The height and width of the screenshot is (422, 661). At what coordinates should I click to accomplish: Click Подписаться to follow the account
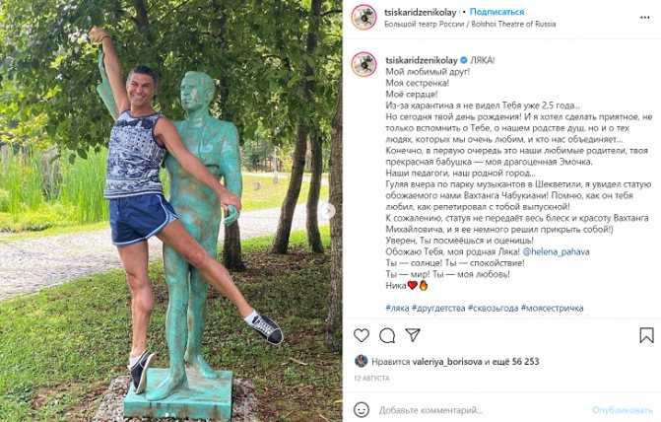point(497,12)
